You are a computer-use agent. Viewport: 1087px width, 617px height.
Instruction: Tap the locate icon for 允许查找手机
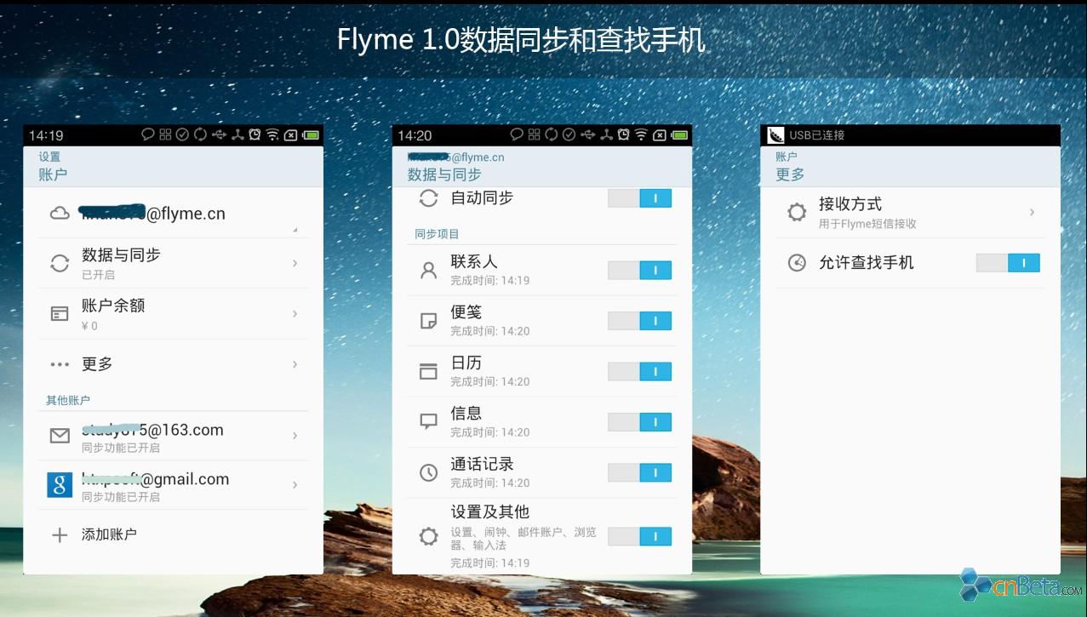[797, 262]
